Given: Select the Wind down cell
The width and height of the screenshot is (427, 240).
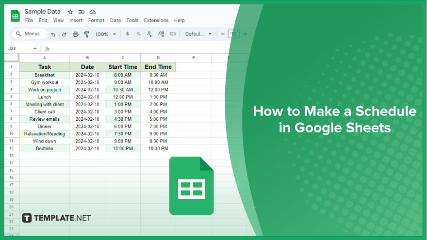Looking at the screenshot, I should 44,141.
